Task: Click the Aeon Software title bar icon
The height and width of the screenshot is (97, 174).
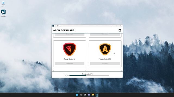Action: coord(53,26)
